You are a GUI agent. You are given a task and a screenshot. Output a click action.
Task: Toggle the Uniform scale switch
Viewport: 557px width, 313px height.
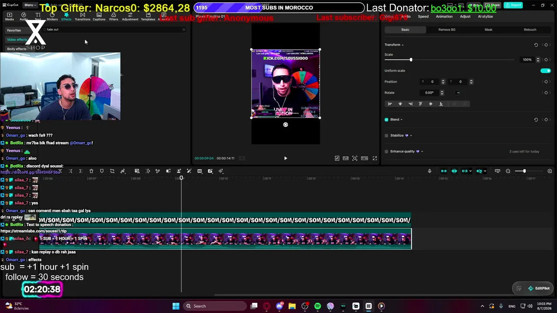click(546, 71)
